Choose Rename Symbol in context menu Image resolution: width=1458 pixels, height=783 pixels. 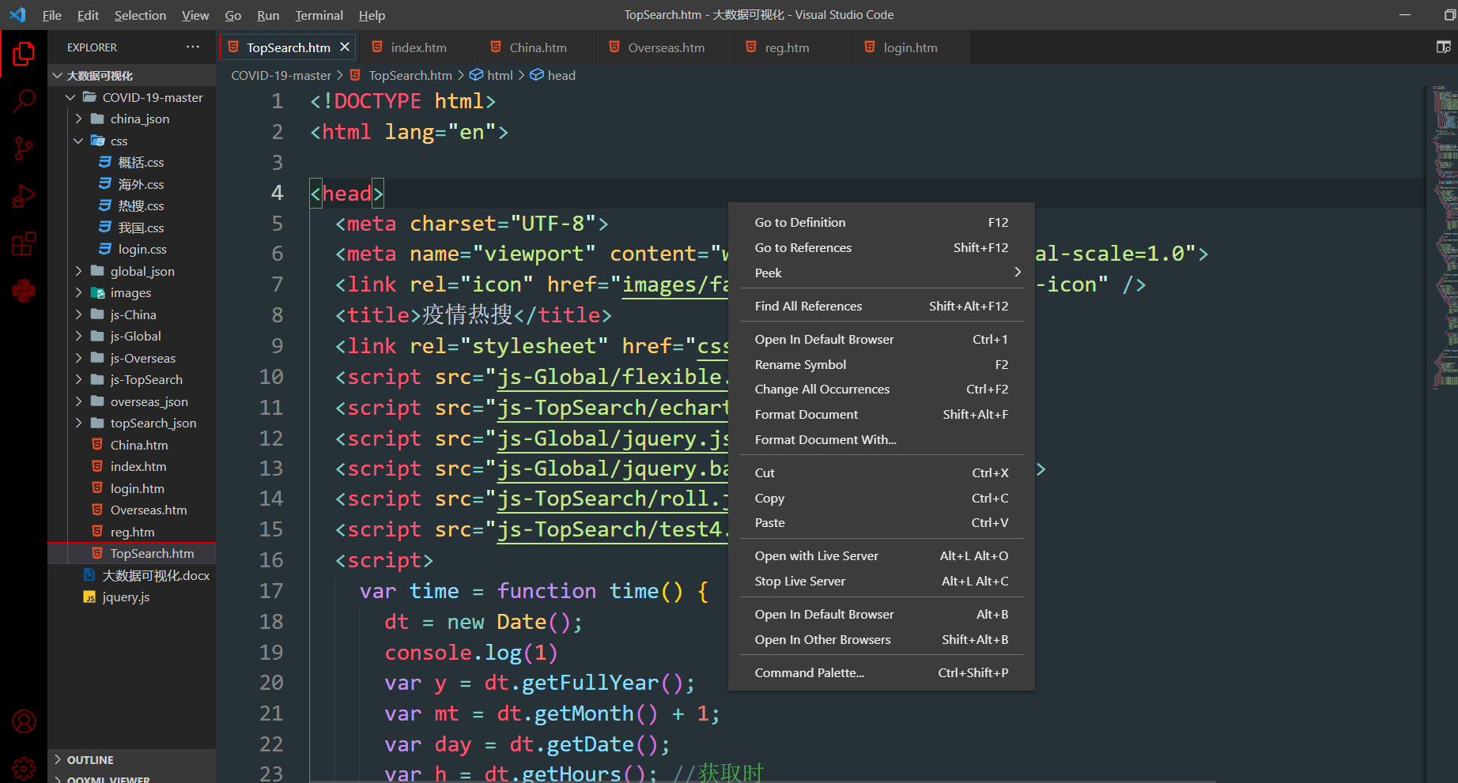coord(882,365)
